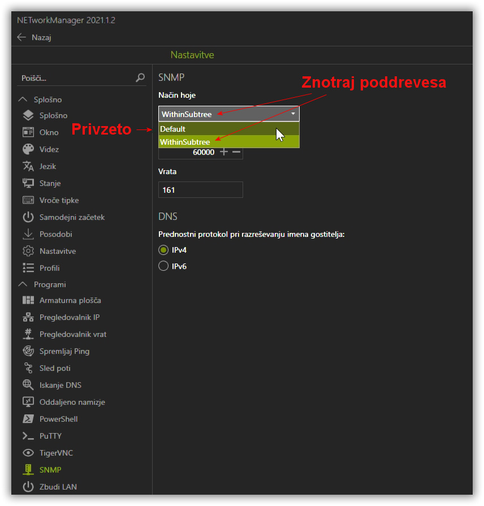Open the Oddaljeno namizje label

(x=72, y=402)
